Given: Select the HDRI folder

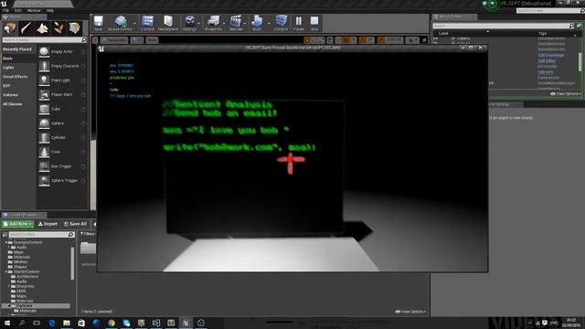Looking at the screenshot, I should 21,292.
